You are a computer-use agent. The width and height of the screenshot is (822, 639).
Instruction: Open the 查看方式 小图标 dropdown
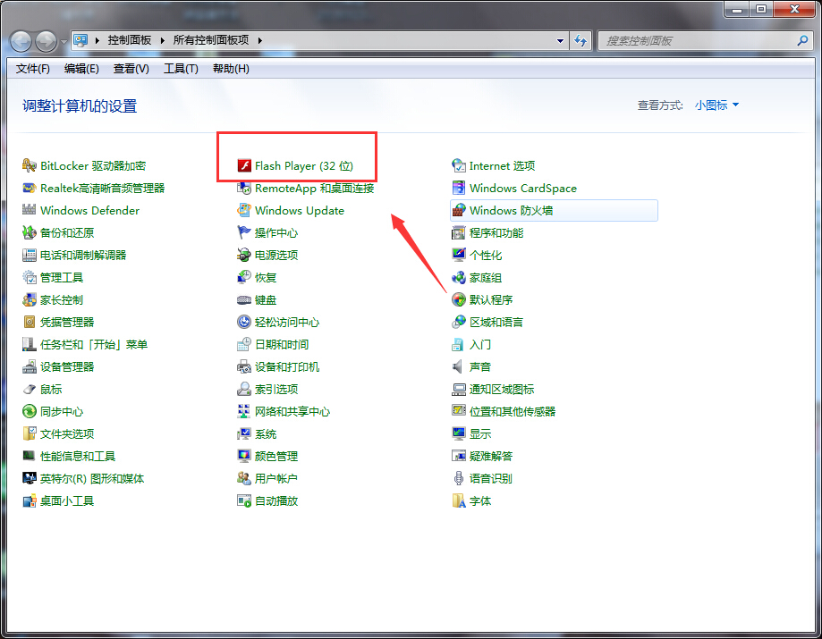[x=716, y=105]
